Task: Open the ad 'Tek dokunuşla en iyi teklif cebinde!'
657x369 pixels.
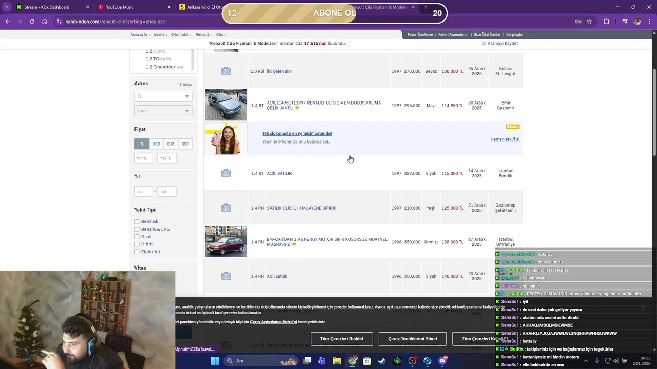Action: coord(297,133)
